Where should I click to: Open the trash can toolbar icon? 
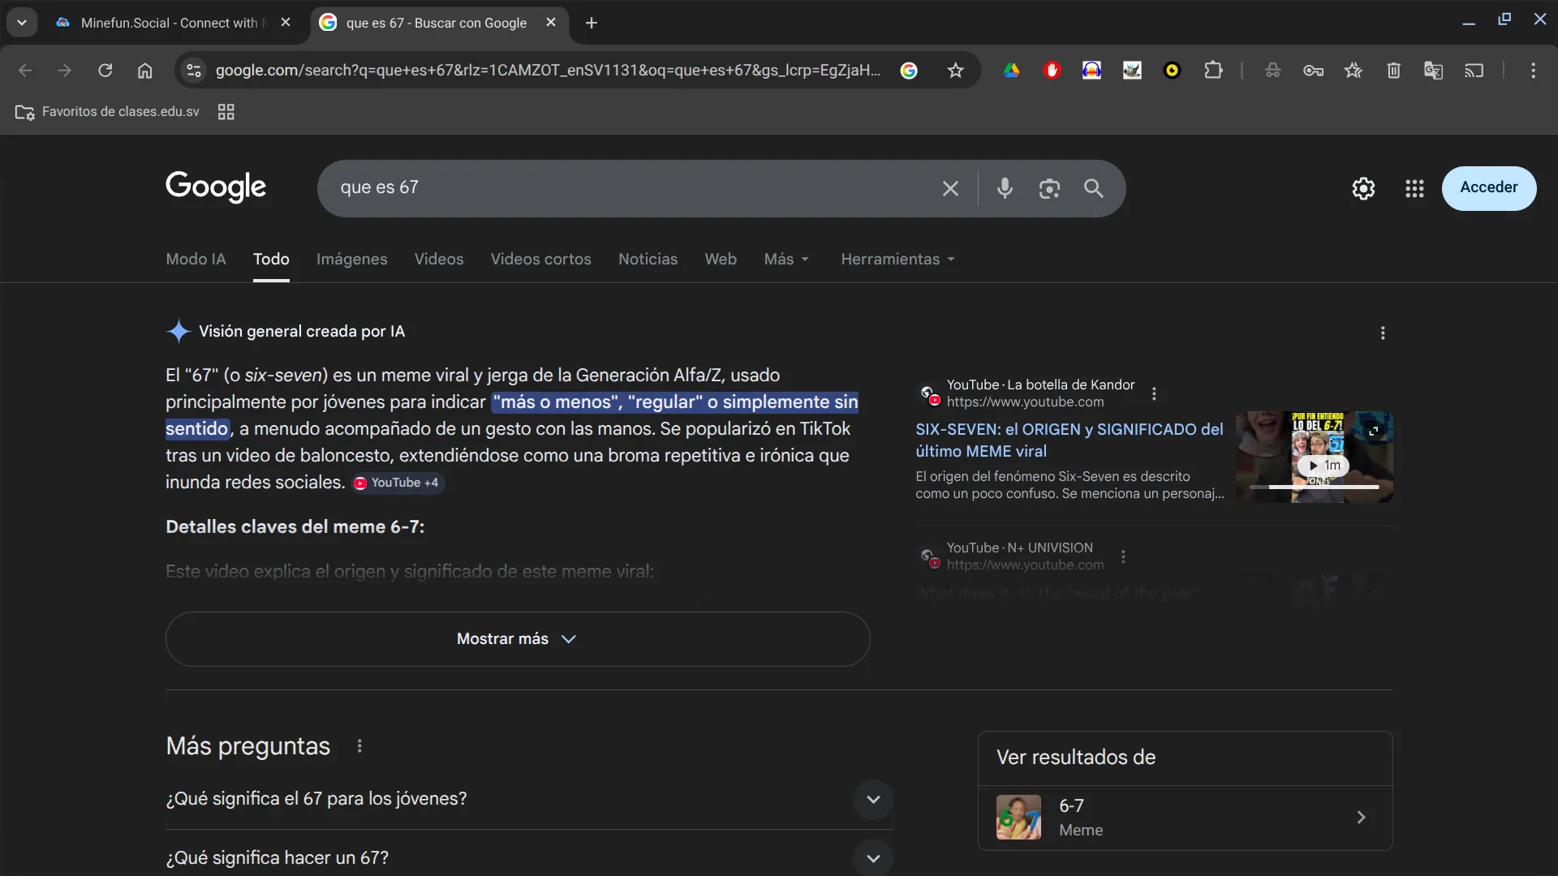pos(1393,71)
